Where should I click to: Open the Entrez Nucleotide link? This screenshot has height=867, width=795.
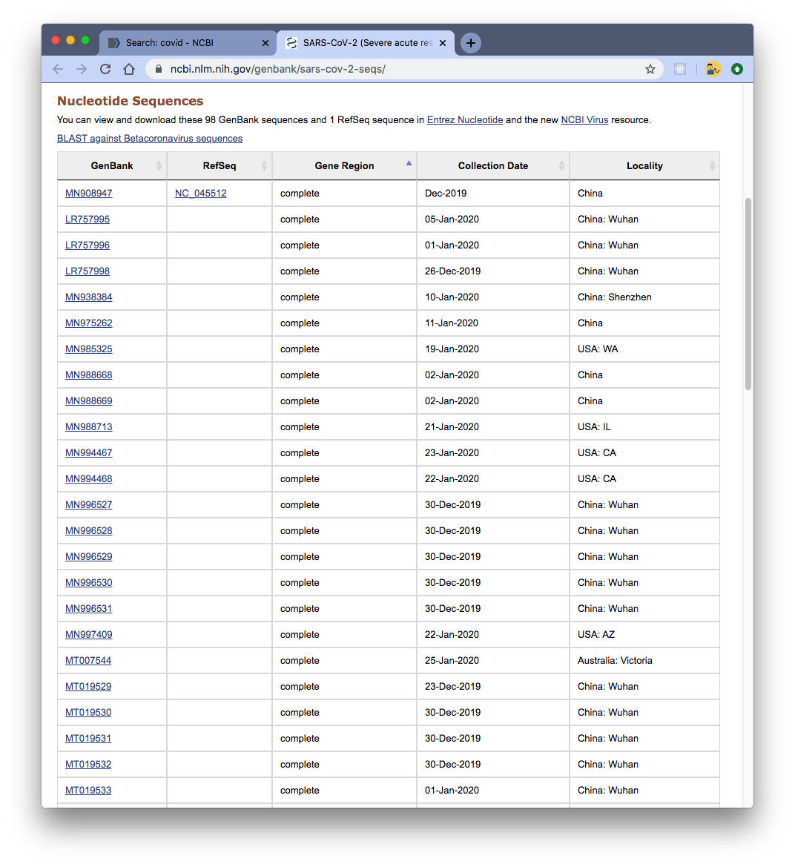click(465, 120)
